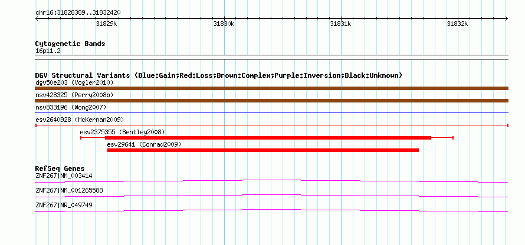
Task: Click the left arrowhead of the ruler
Action: tap(37, 19)
